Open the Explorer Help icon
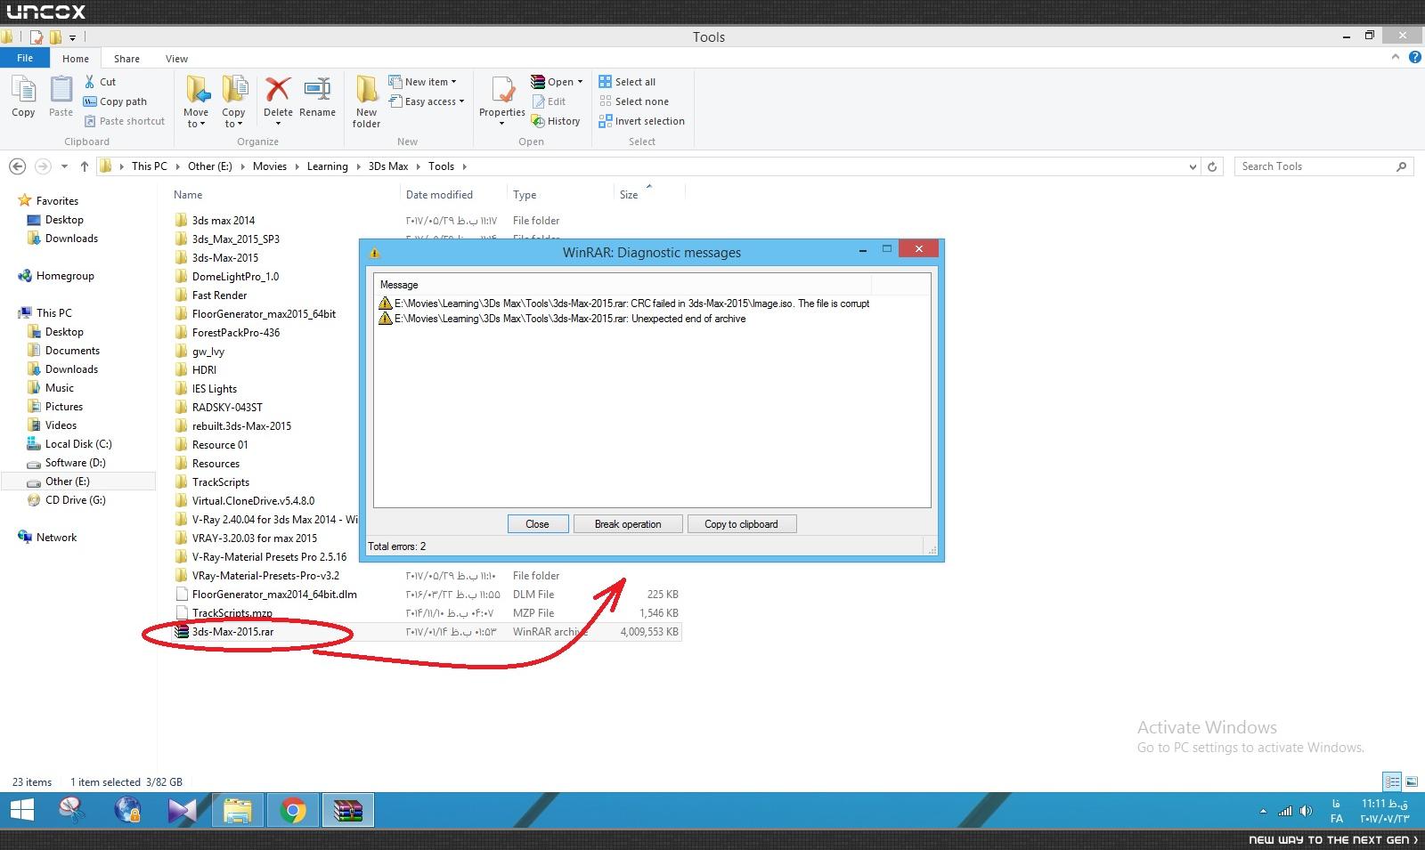This screenshot has height=850, width=1425. [x=1414, y=58]
